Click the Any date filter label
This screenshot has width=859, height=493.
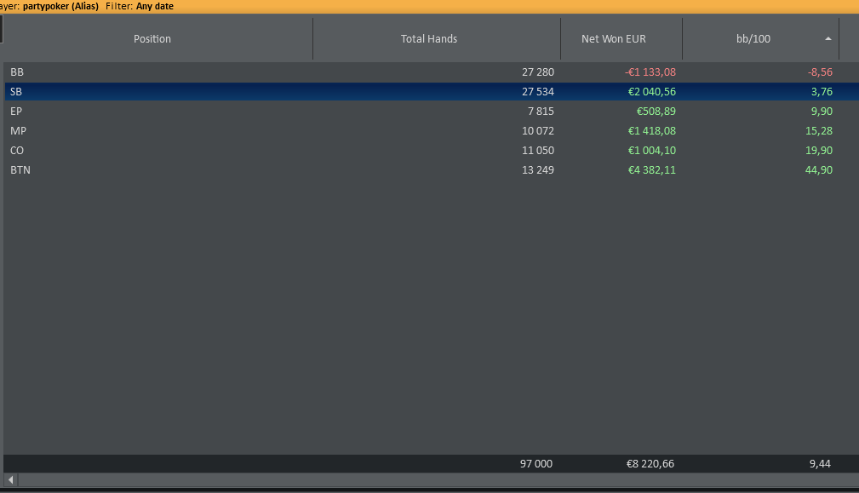tap(155, 7)
